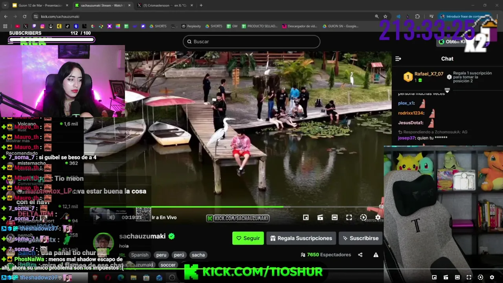Select Rafael_X7_07 top gifter entry
Viewport: 503px width, 283px height.
click(x=424, y=77)
